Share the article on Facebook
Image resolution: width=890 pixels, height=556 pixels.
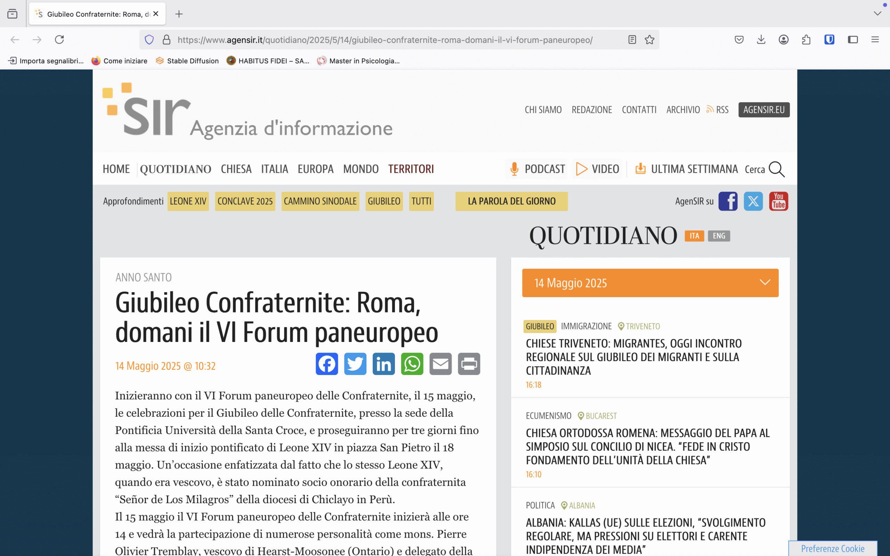click(x=326, y=364)
